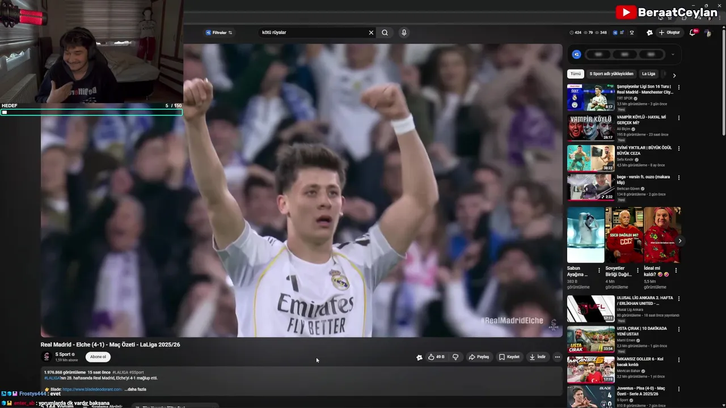Open Şampiyonlar Ligi Son 16 Turu thumbnail
This screenshot has width=726, height=408.
590,97
